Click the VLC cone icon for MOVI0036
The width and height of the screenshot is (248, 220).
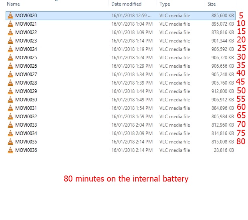10,150
